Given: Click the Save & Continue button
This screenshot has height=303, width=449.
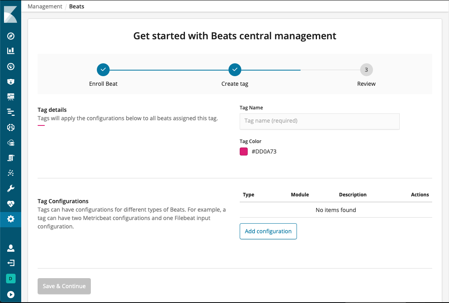Looking at the screenshot, I should point(64,286).
